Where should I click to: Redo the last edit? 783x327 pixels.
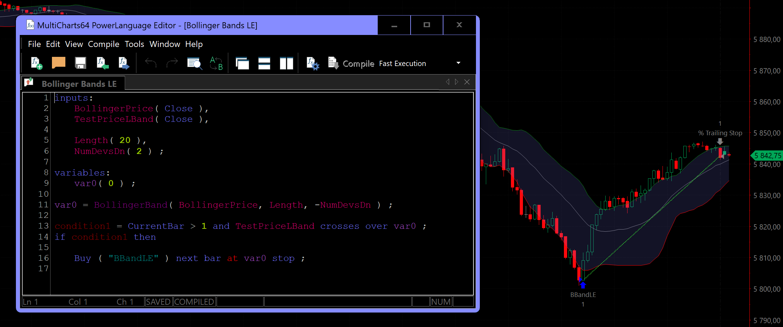[172, 63]
